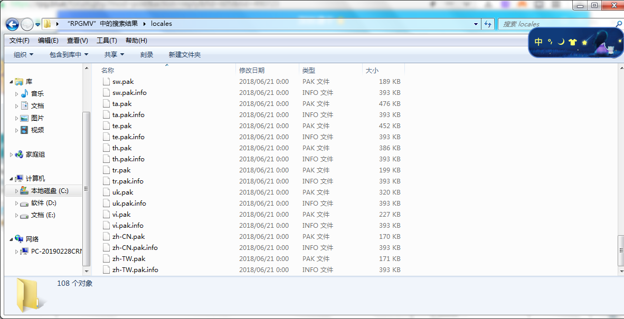
Task: Click the 新建文件夹 button
Action: coord(185,55)
